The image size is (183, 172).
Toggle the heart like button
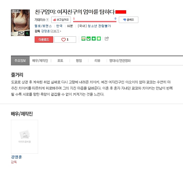click(65, 39)
